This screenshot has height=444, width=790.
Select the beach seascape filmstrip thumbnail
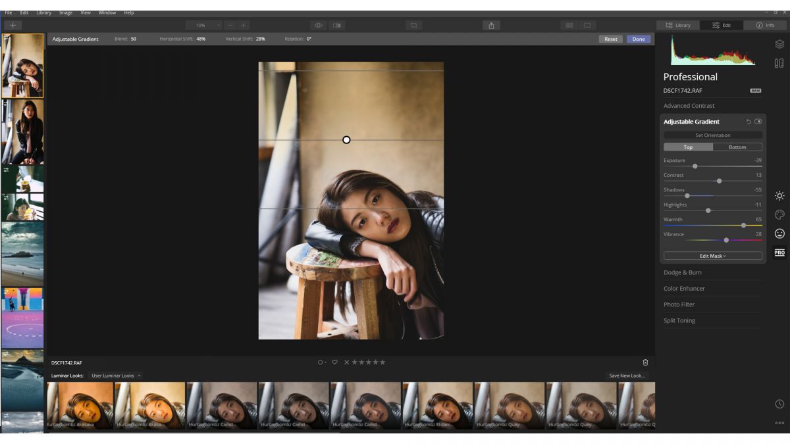[22, 253]
